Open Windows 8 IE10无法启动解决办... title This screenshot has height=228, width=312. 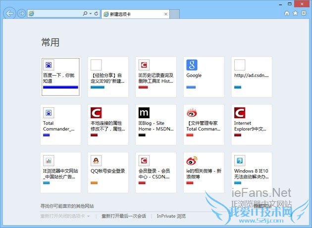pyautogui.click(x=251, y=174)
